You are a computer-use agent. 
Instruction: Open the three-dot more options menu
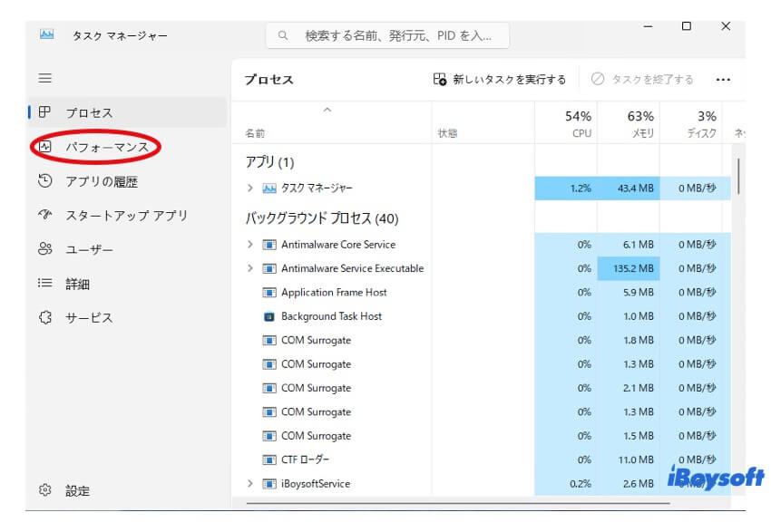[723, 80]
